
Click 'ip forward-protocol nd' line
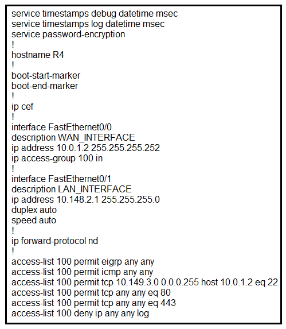(x=54, y=241)
